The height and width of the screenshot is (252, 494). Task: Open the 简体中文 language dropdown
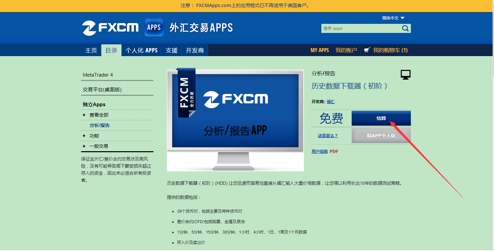click(x=393, y=18)
